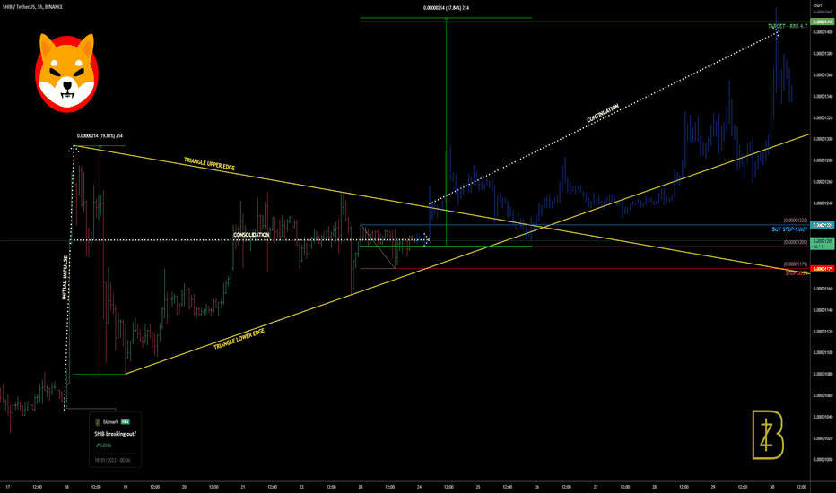Click the STOPLOSS label
The width and height of the screenshot is (836, 493).
coord(796,273)
